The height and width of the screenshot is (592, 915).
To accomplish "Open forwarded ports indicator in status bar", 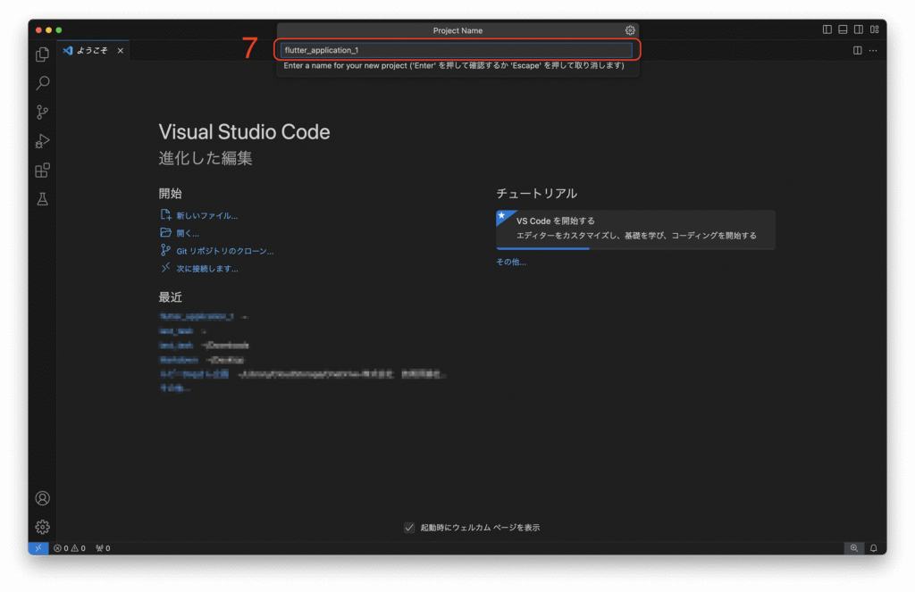I will pos(104,548).
